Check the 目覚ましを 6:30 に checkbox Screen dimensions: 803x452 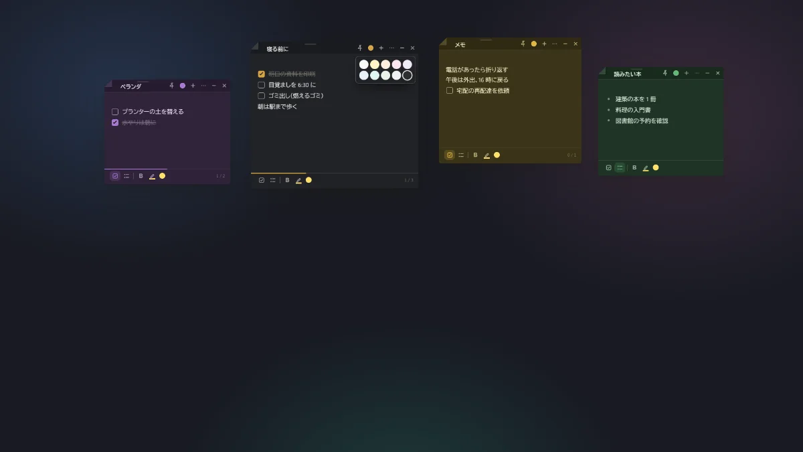pos(262,85)
